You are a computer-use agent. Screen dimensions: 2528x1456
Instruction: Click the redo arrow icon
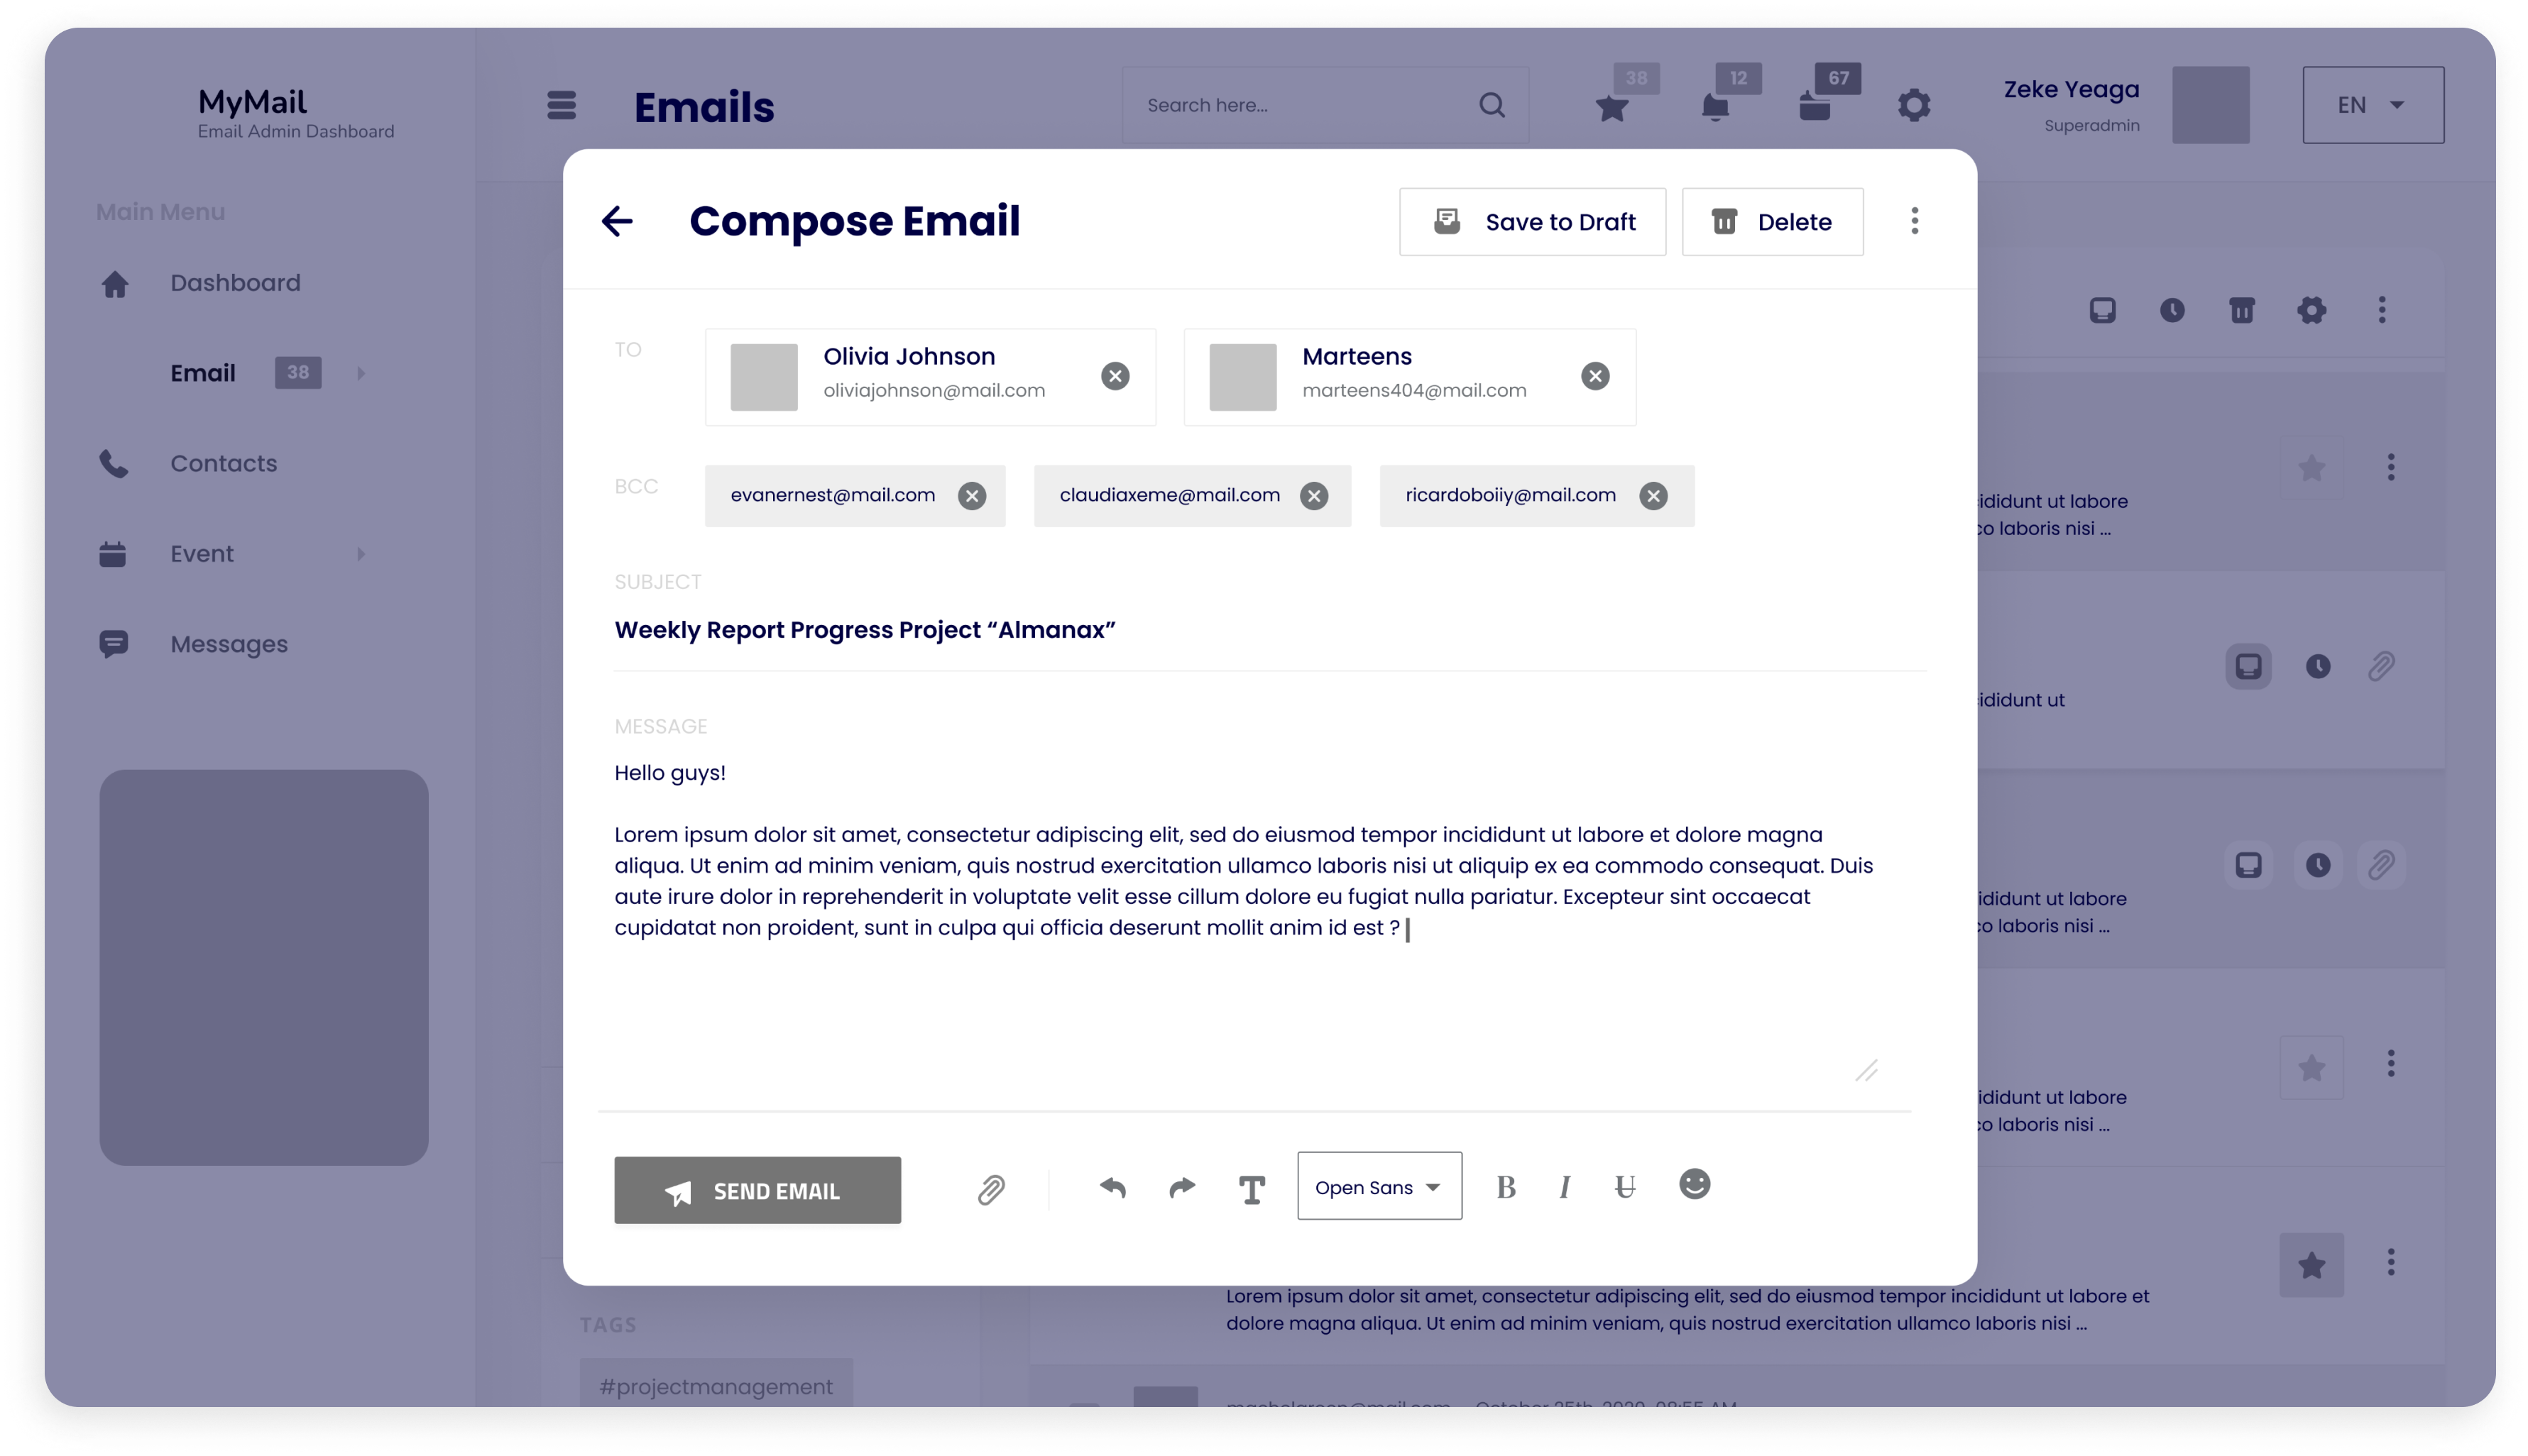1183,1187
